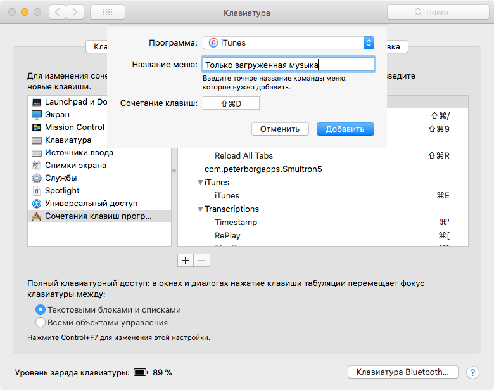Click the Spotlight icon in the list
This screenshot has width=494, height=390.
click(x=36, y=191)
